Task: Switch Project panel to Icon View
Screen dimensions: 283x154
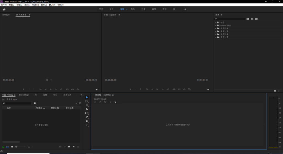Action: tap(12, 147)
